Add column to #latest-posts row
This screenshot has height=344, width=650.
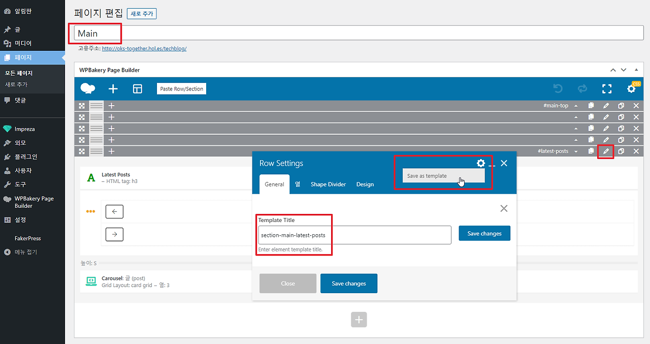click(x=112, y=151)
